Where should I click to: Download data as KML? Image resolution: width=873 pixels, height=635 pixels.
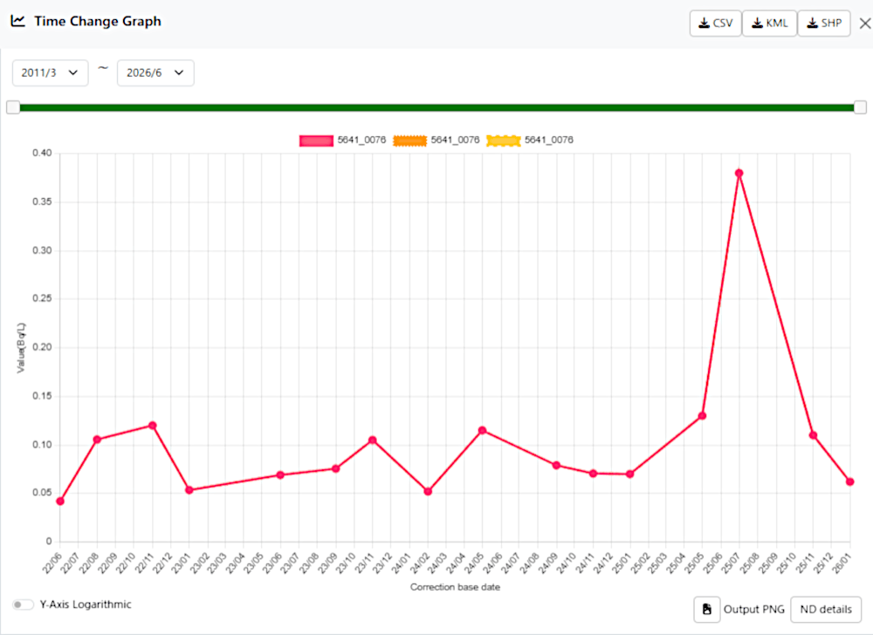(x=769, y=24)
